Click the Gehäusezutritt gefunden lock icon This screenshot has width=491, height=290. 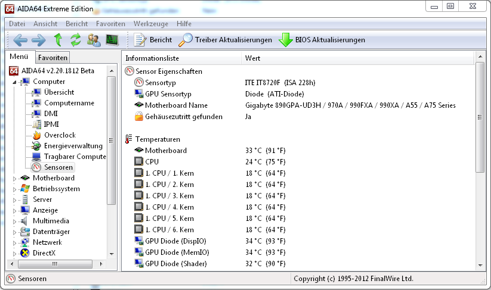coord(139,117)
